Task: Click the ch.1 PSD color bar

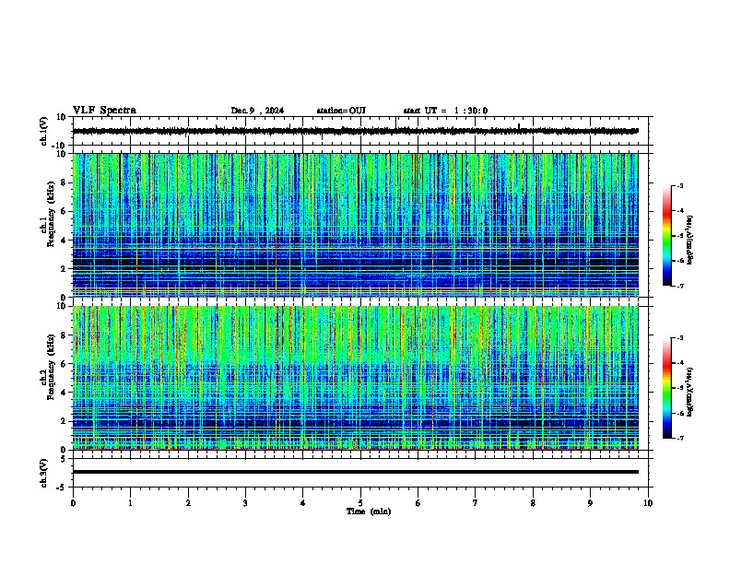Action: pyautogui.click(x=667, y=236)
